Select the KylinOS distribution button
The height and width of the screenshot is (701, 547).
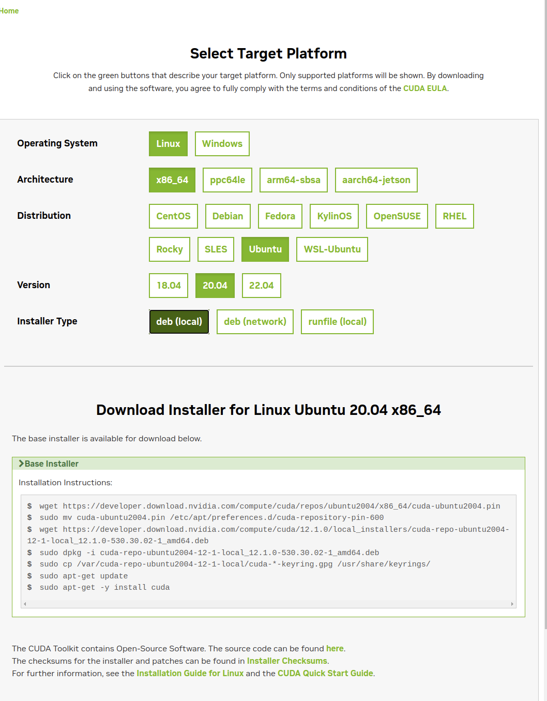[335, 216]
